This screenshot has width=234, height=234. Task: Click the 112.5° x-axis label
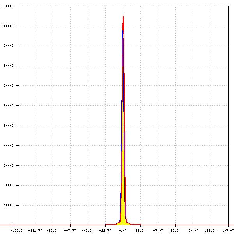211,230
